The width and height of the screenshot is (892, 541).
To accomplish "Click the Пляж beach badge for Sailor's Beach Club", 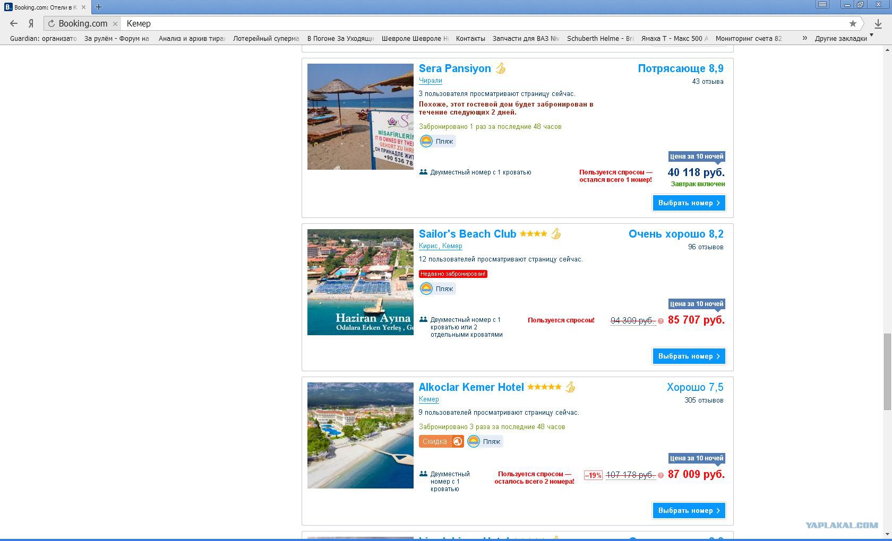I will pos(438,289).
